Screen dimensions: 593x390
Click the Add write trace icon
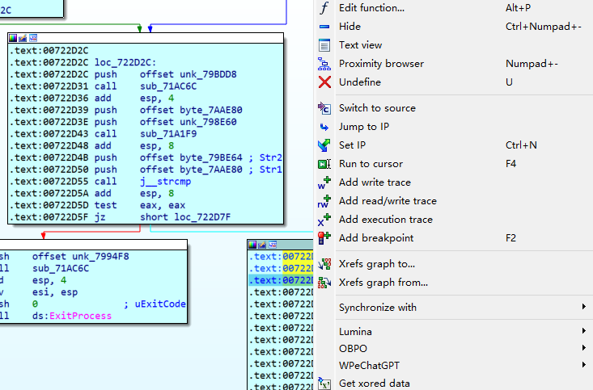tap(324, 182)
